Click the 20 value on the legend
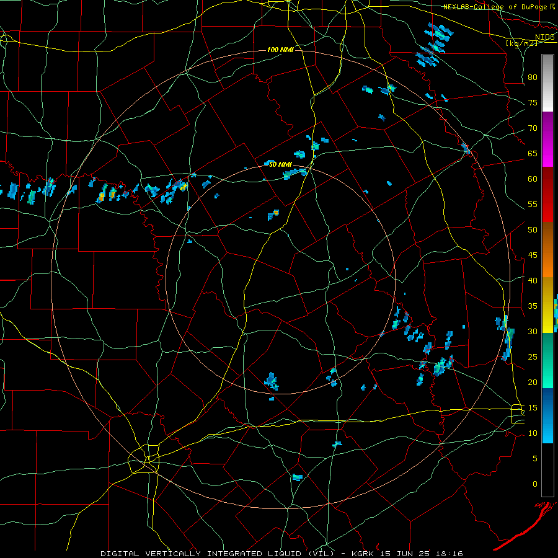Viewport: 558px width, 558px height. coord(533,382)
